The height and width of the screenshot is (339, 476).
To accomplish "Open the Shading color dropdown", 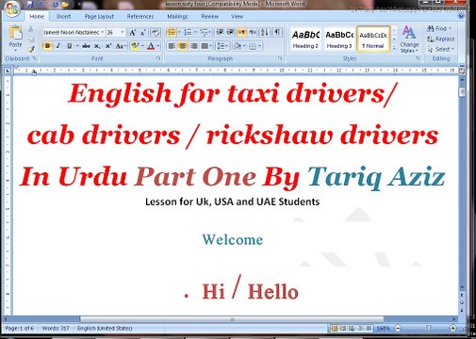I will (x=244, y=46).
